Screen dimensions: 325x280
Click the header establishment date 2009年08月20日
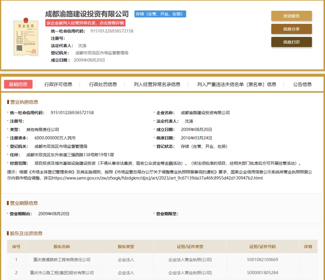(89, 60)
